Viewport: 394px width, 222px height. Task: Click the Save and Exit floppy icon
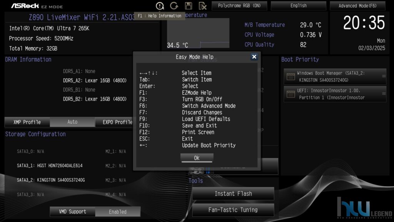pos(188,5)
